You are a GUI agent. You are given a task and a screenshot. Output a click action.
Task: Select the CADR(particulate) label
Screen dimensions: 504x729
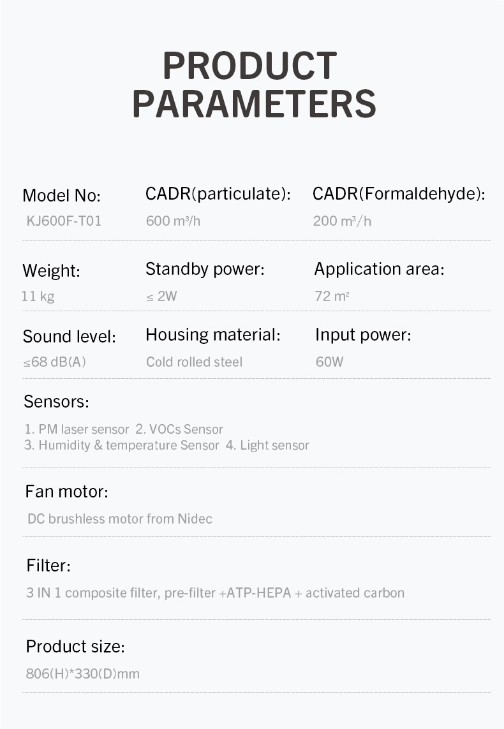[x=218, y=195]
